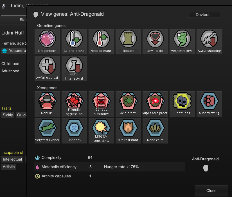This screenshot has width=232, height=197.
Task: Select the Unhappy xenogene icon
Action: (x=74, y=131)
